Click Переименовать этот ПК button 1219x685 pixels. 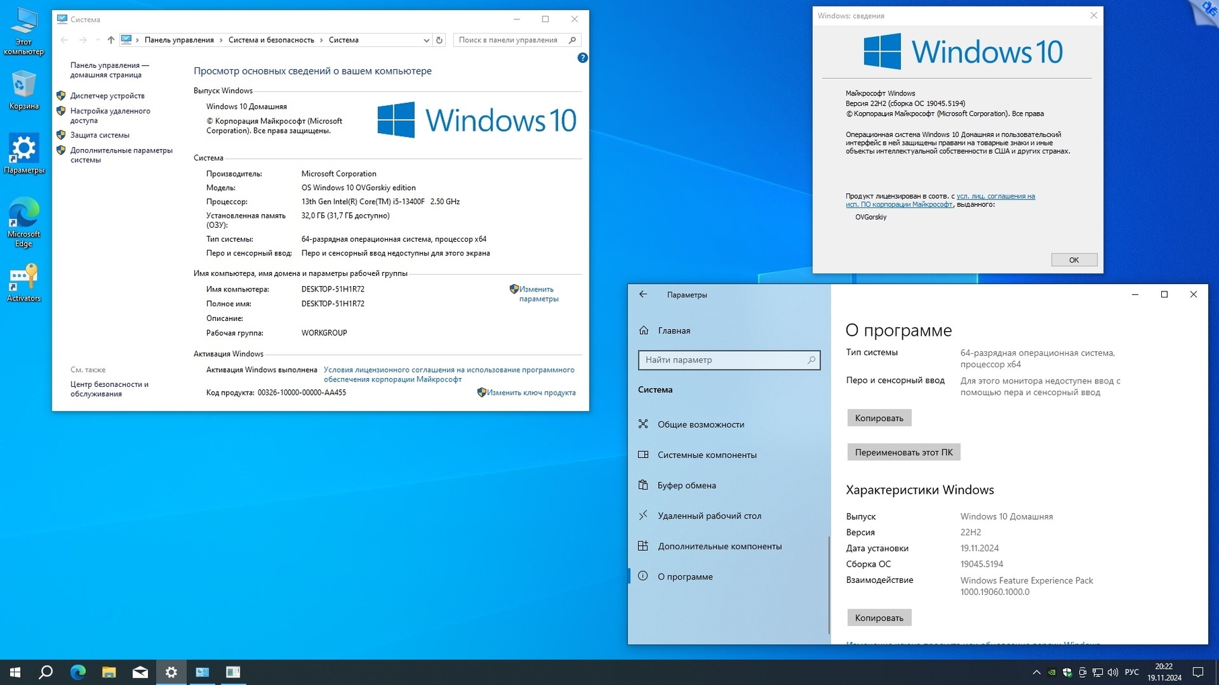tap(904, 452)
